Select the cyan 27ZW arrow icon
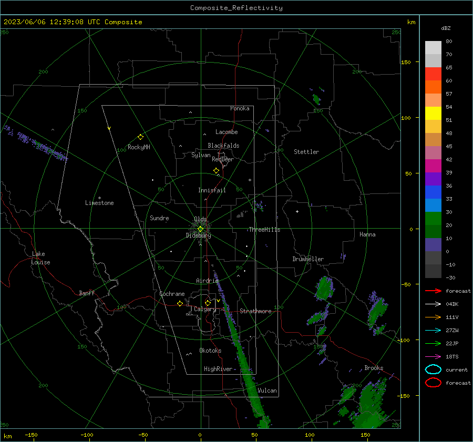This screenshot has width=473, height=442. [x=433, y=331]
